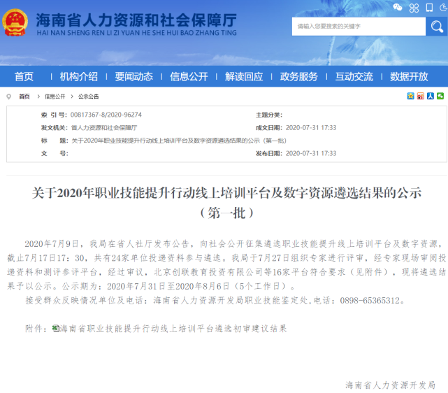
Task: Share to QQ Zone star icon
Action: [x=410, y=97]
